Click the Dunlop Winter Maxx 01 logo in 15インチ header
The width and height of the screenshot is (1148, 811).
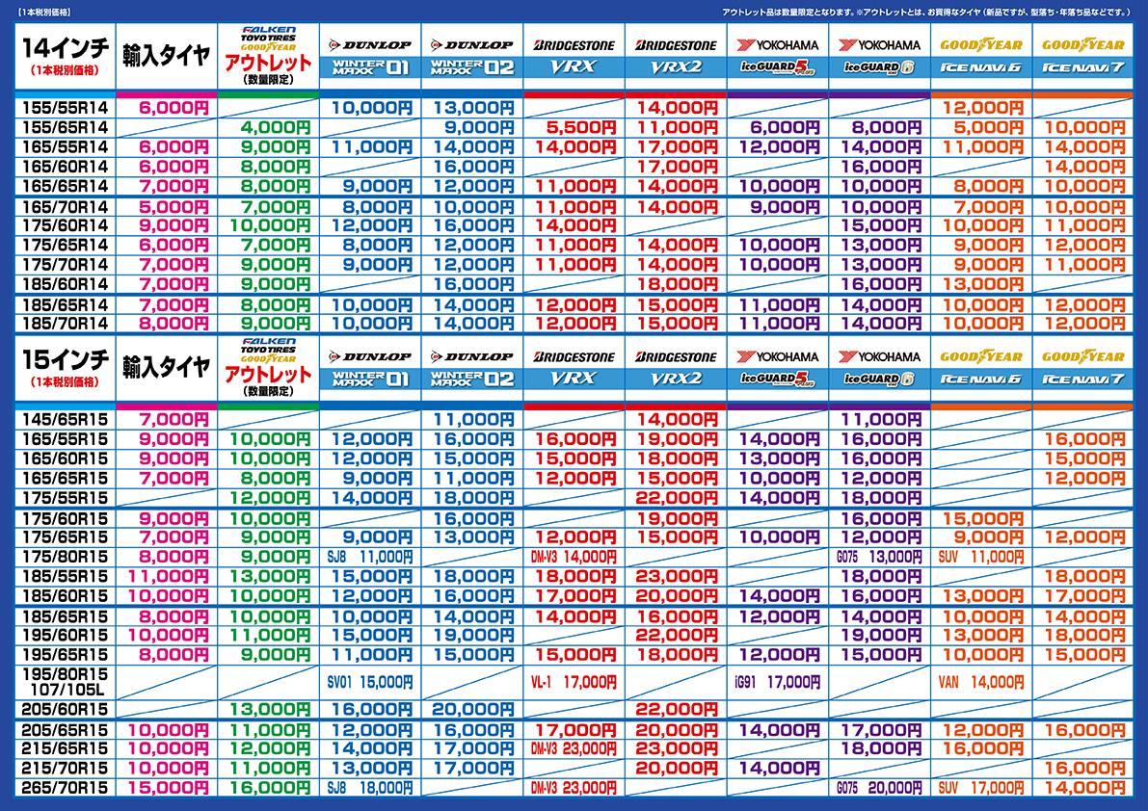pos(370,368)
